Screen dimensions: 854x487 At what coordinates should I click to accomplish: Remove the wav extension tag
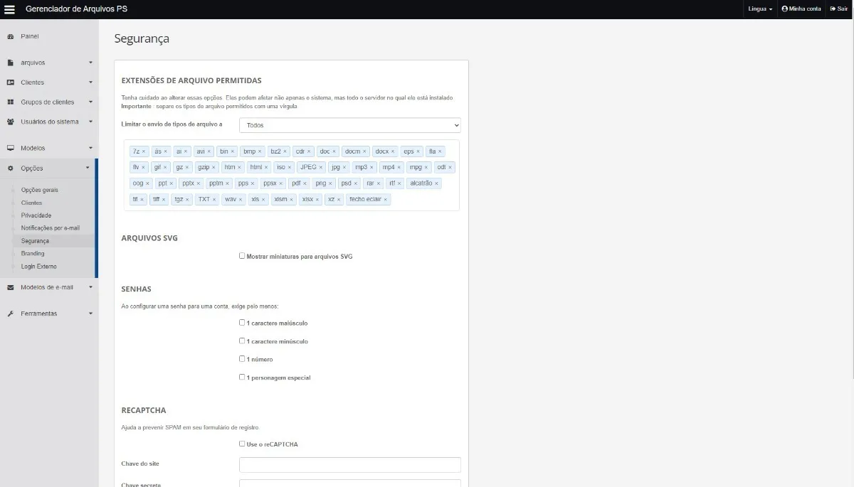tap(241, 200)
